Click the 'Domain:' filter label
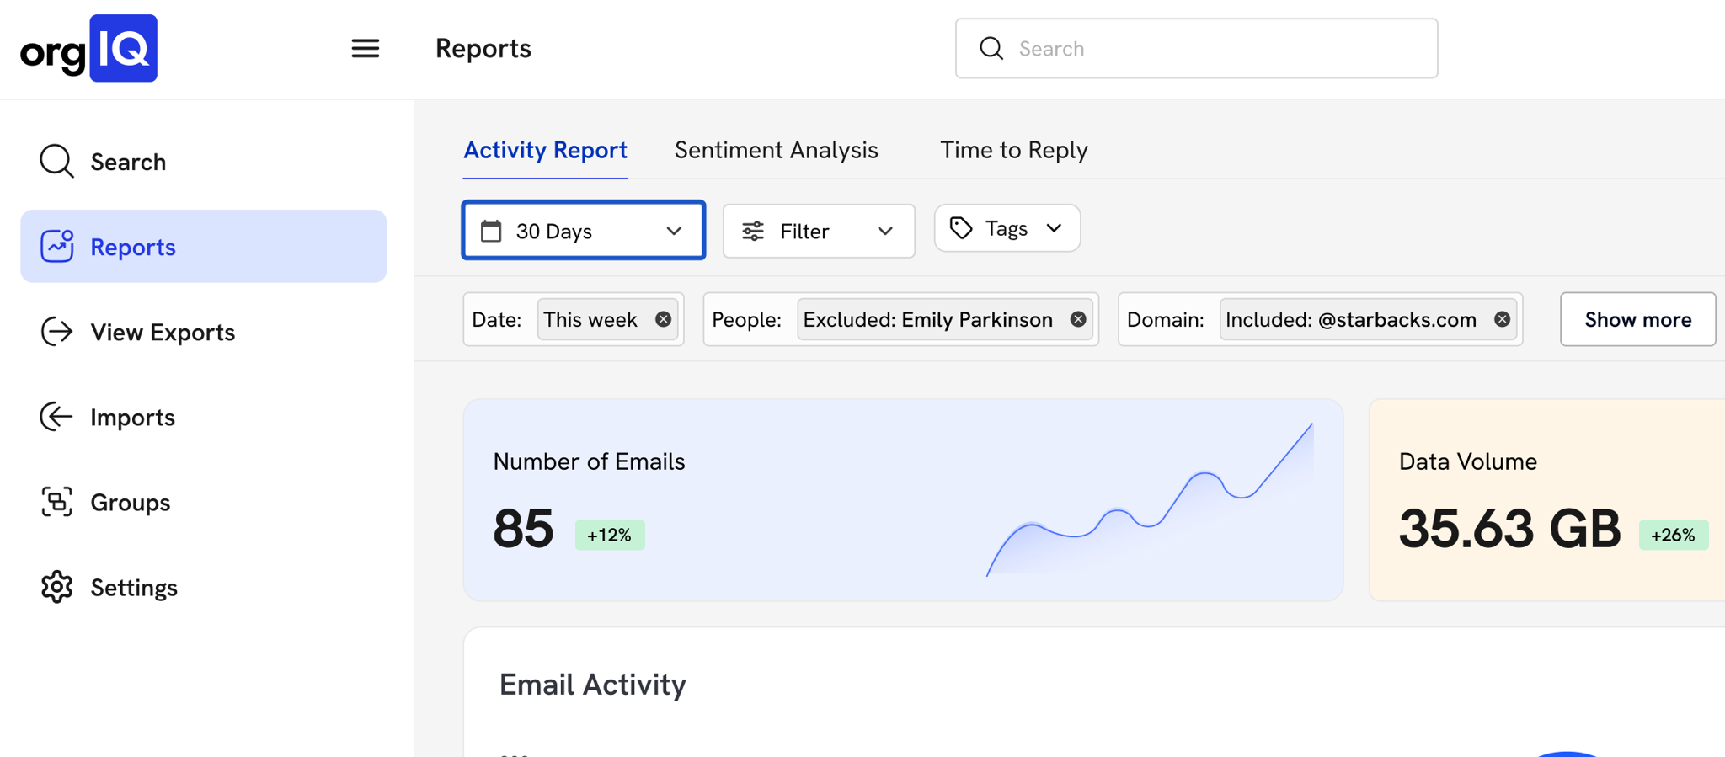 click(x=1166, y=319)
